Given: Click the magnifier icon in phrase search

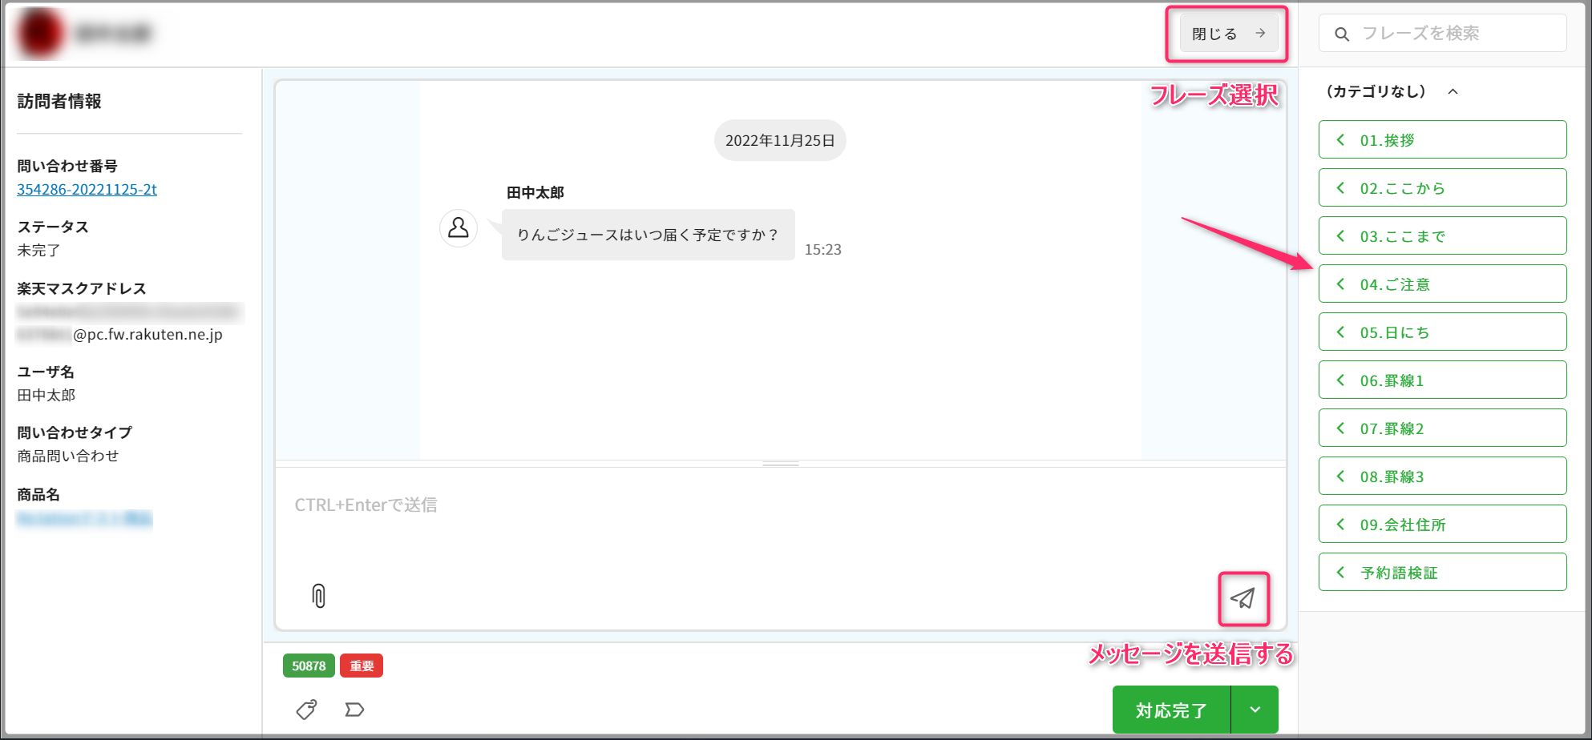Looking at the screenshot, I should [x=1341, y=34].
